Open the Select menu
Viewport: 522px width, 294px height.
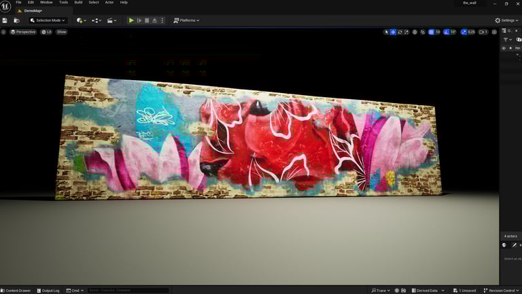[94, 2]
